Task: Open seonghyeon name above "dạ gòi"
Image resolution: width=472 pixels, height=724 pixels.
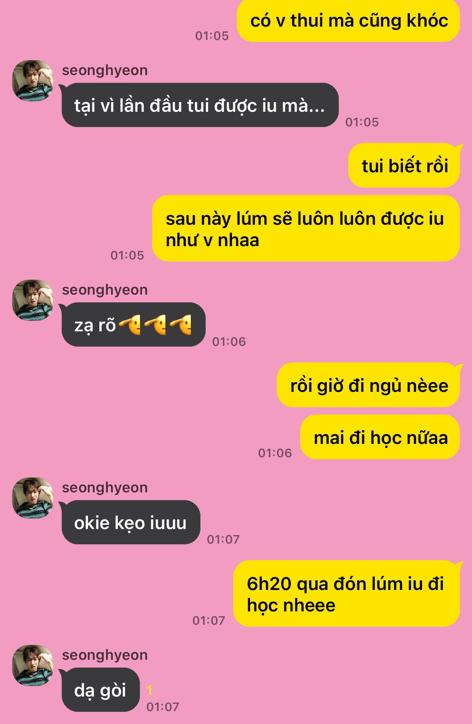Action: (105, 655)
